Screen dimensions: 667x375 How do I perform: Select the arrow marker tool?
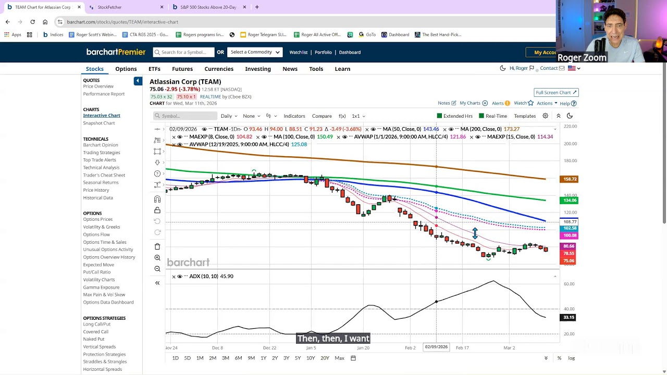click(157, 162)
